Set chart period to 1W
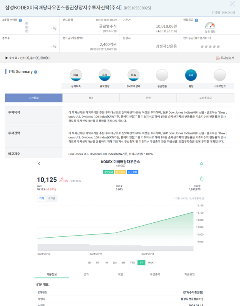The width and height of the screenshot is (240, 306). coord(98,263)
